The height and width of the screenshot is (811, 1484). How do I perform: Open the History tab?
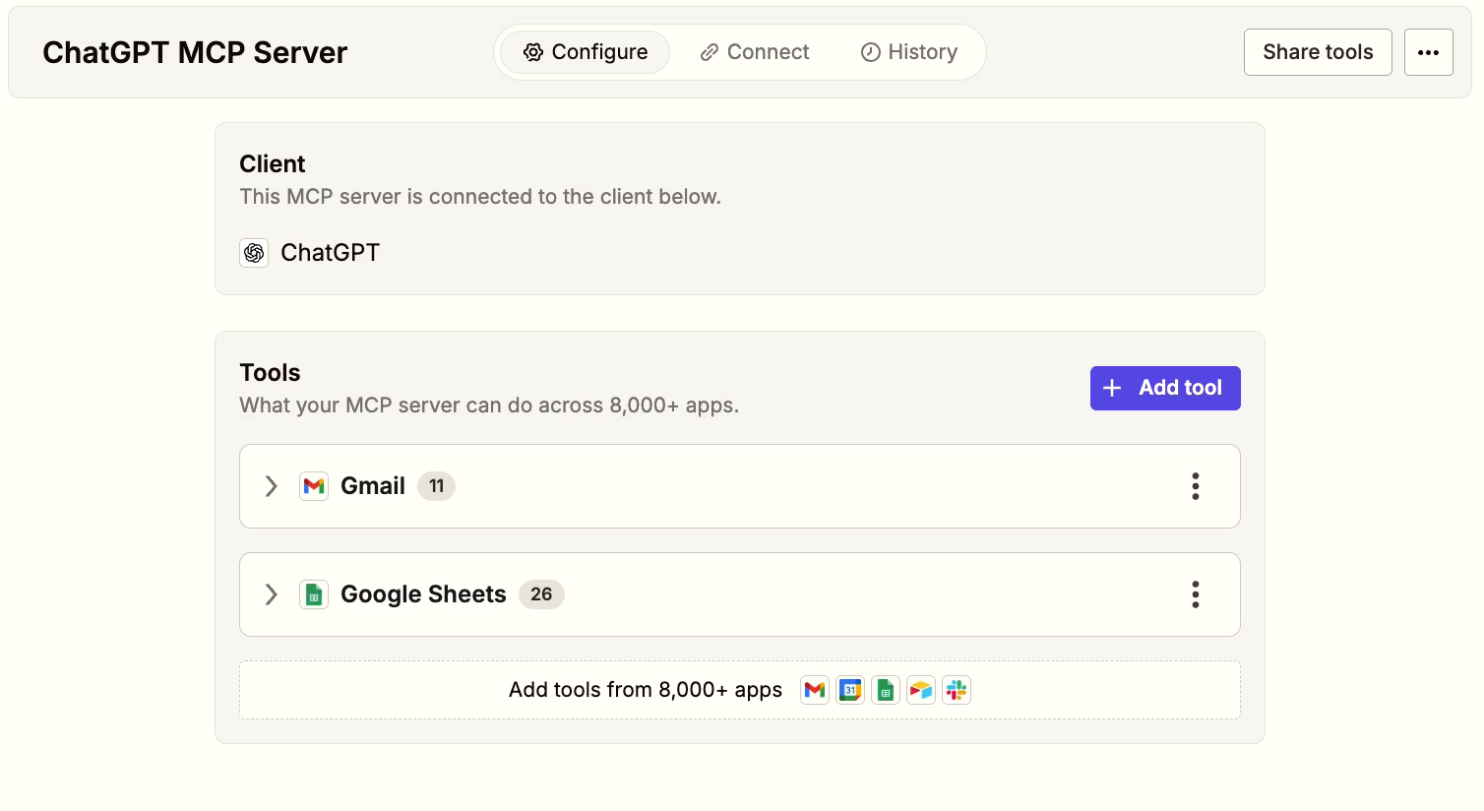point(909,52)
